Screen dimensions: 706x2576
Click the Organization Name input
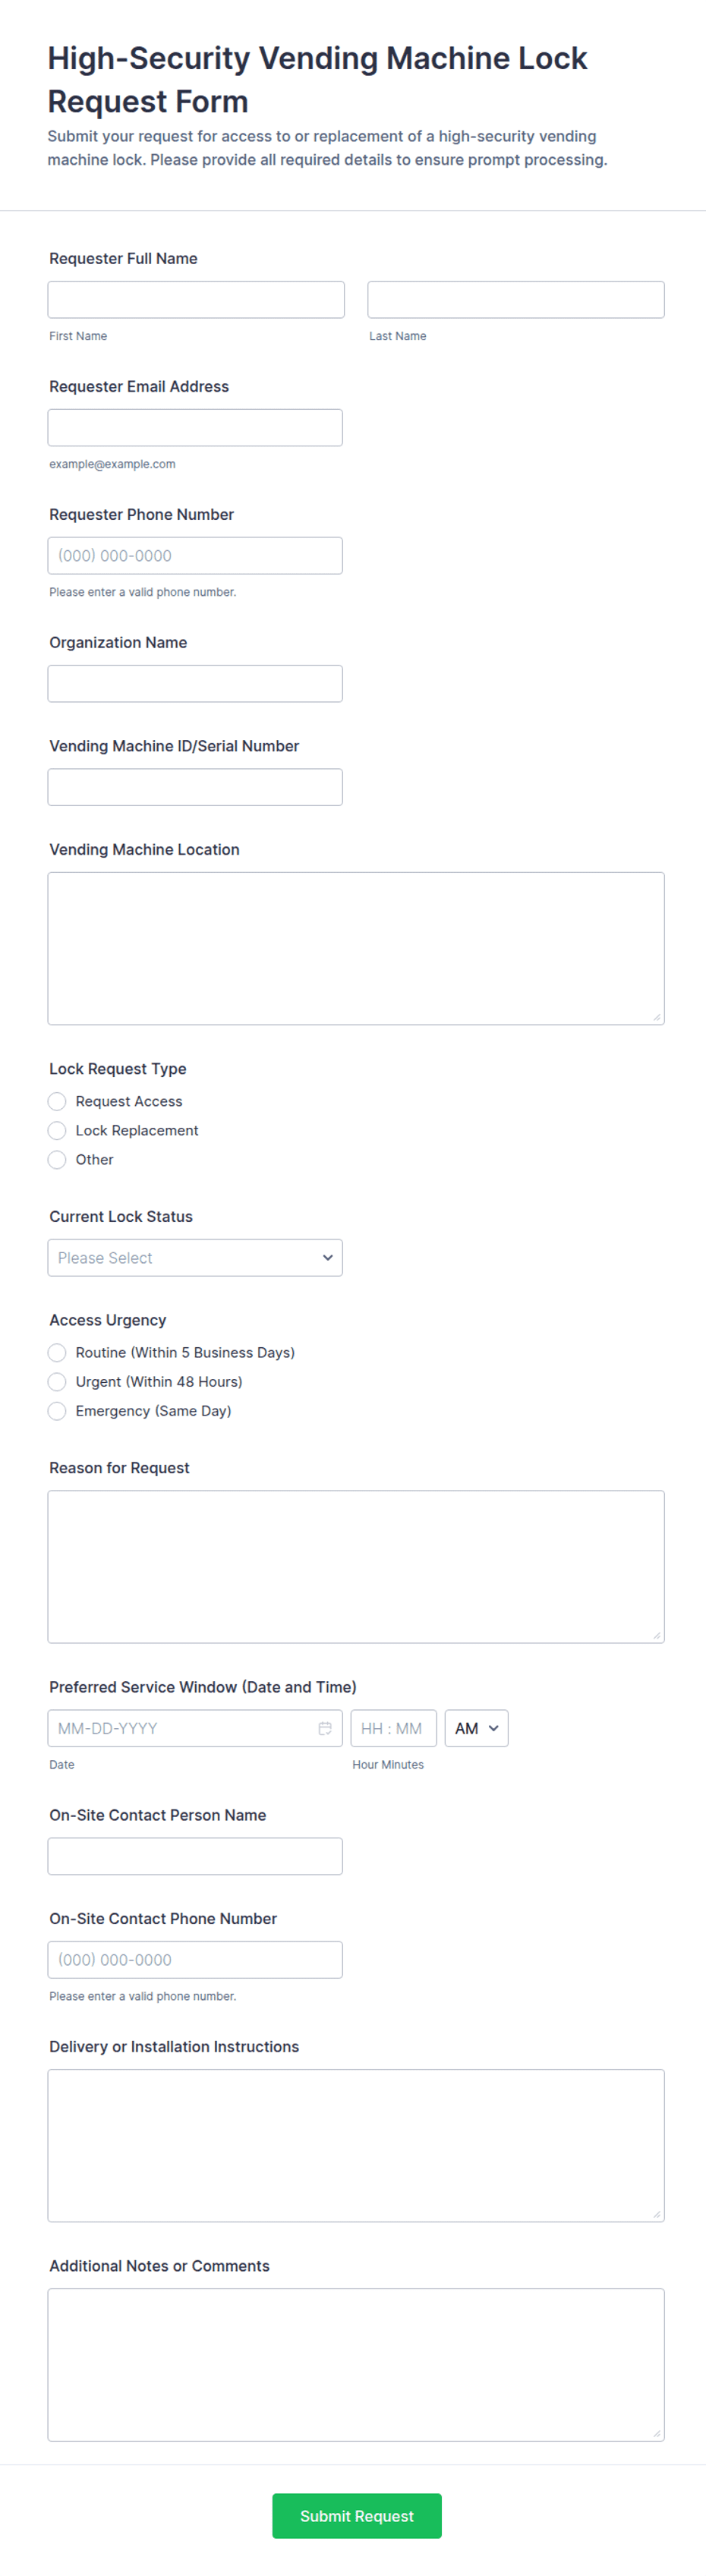(195, 683)
